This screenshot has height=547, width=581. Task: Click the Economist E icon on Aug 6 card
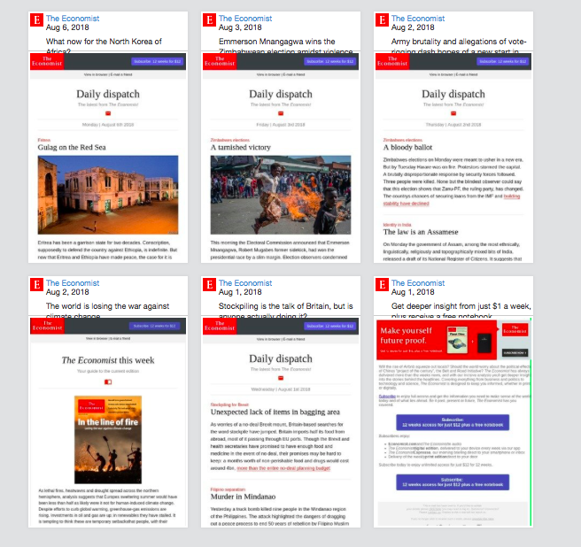pyautogui.click(x=36, y=19)
